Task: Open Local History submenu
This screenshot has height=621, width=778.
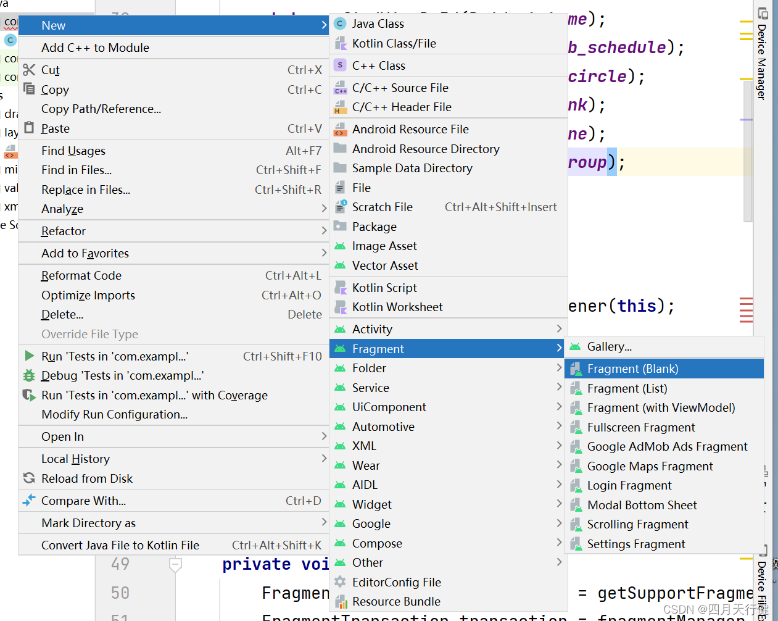Action: [x=173, y=459]
